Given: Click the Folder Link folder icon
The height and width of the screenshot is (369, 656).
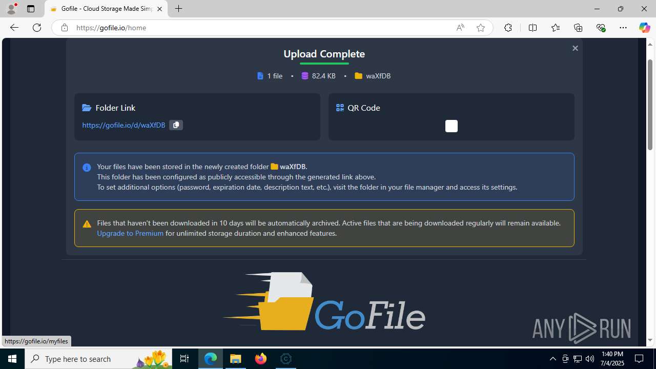Looking at the screenshot, I should pyautogui.click(x=87, y=108).
